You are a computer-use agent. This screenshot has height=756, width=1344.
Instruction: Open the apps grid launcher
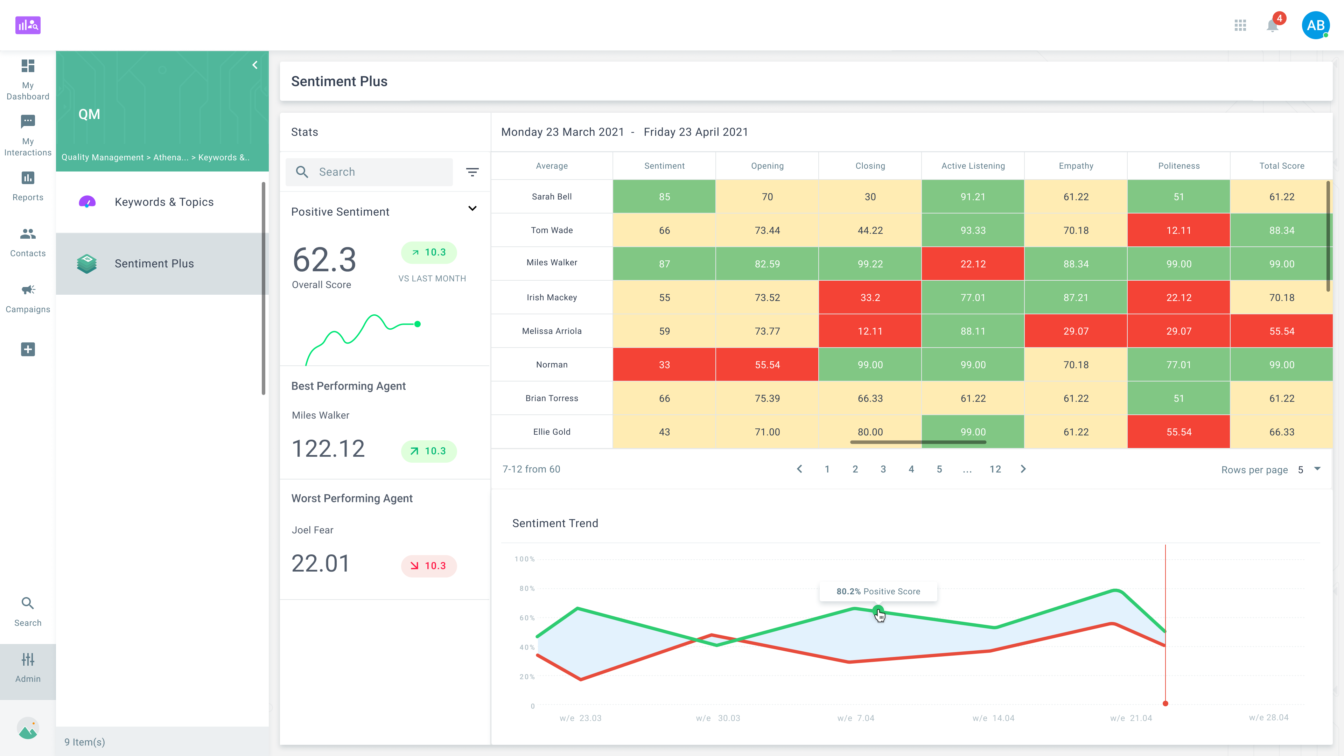[x=1240, y=25]
